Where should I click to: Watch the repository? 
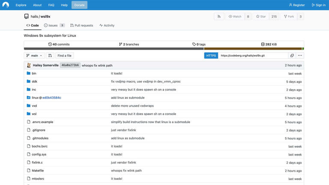click(235, 16)
